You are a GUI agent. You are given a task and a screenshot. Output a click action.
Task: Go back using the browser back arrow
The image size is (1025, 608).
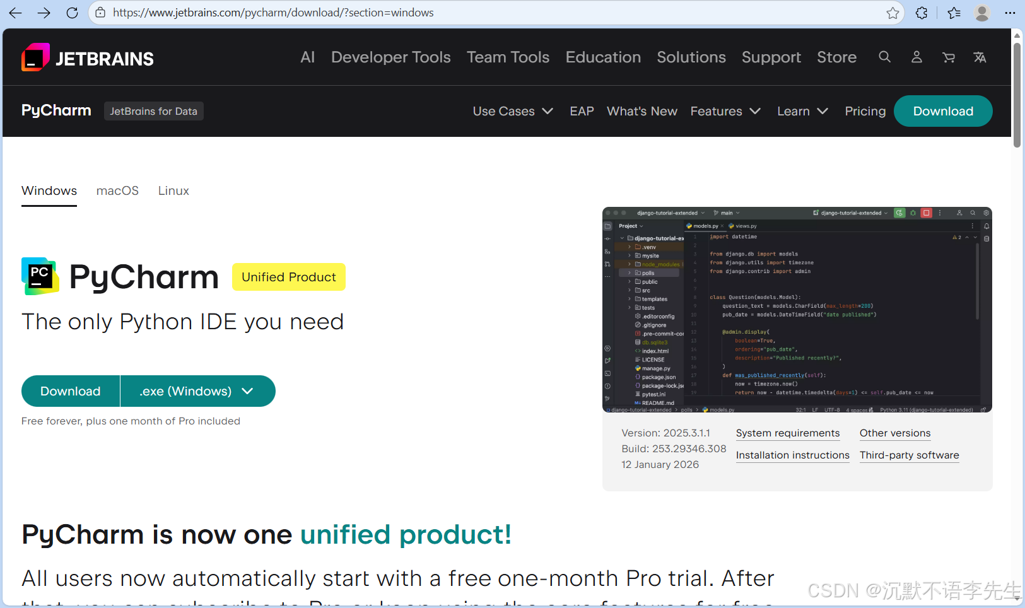(16, 13)
